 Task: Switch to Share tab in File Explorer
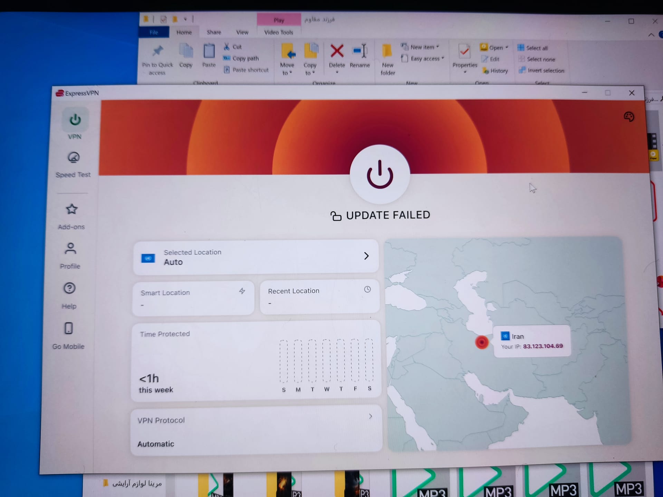tap(214, 32)
